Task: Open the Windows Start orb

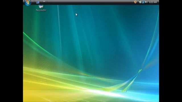Action: coord(28,3)
